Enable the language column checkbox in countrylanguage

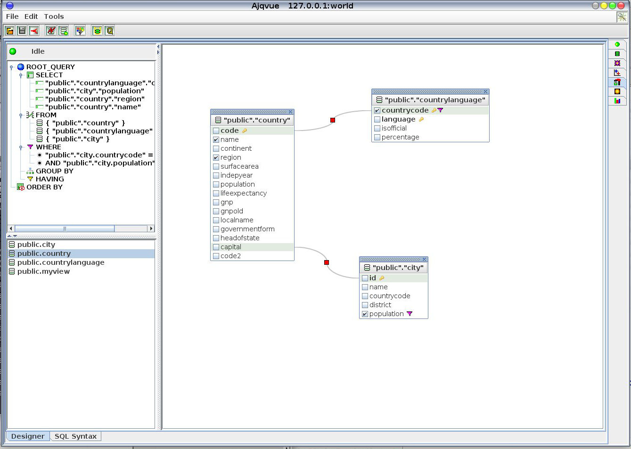(377, 120)
